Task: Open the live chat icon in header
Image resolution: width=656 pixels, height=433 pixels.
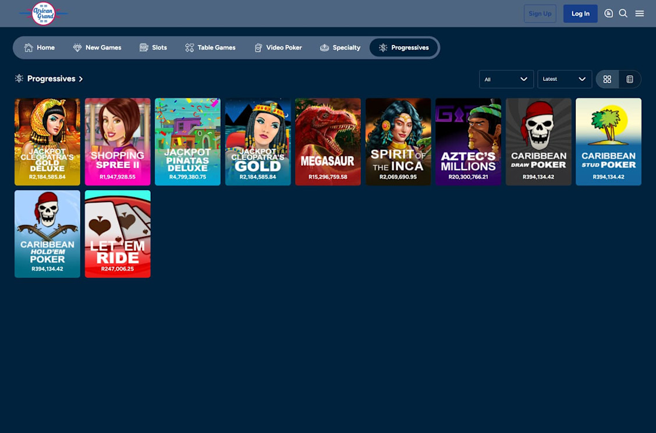Action: pyautogui.click(x=608, y=13)
